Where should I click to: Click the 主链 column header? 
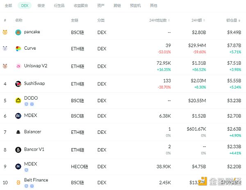coord(75,20)
